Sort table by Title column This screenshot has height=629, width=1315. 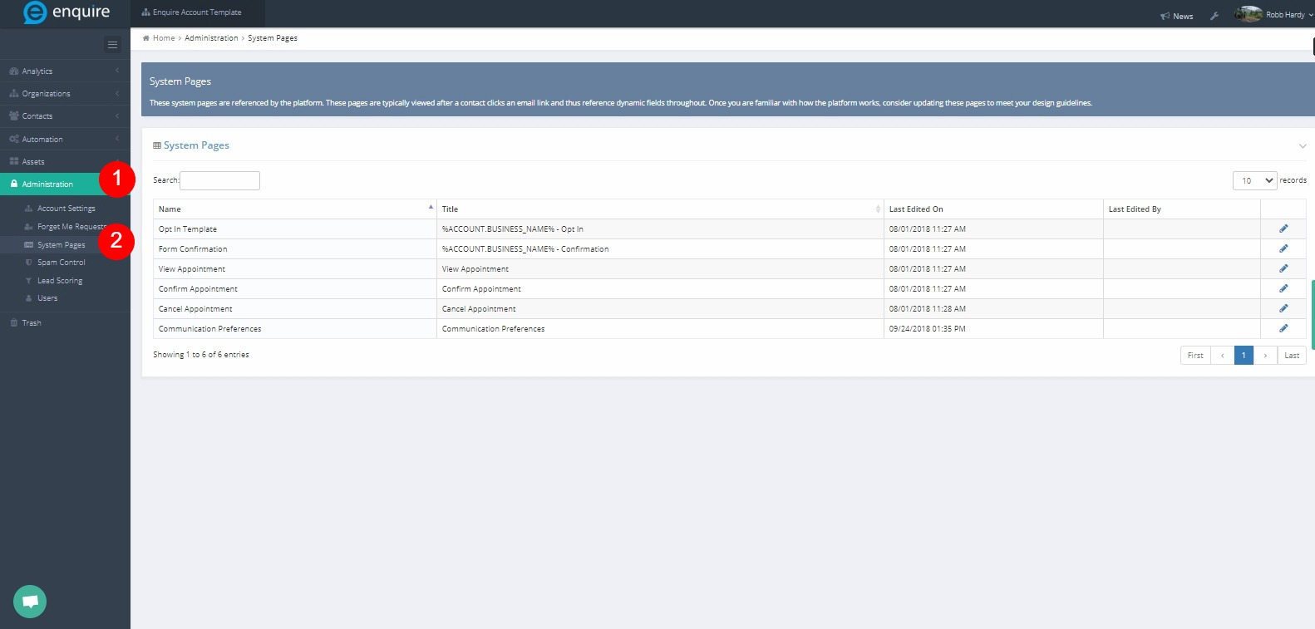click(660, 209)
